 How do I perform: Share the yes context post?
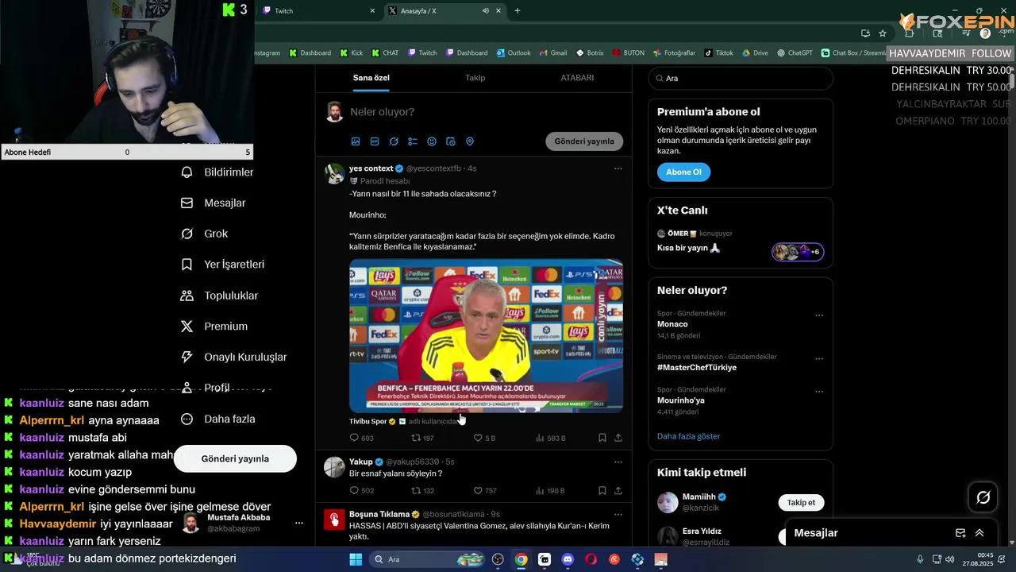[x=618, y=438]
